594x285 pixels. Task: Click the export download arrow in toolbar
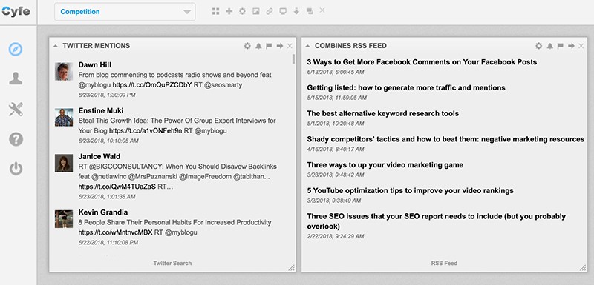pyautogui.click(x=296, y=11)
